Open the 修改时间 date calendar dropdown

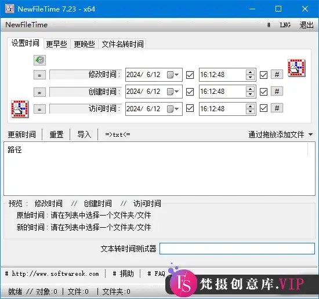(x=173, y=75)
